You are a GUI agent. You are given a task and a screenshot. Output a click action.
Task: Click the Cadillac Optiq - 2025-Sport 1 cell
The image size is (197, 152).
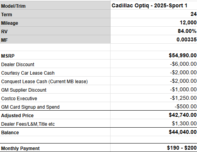154,5
